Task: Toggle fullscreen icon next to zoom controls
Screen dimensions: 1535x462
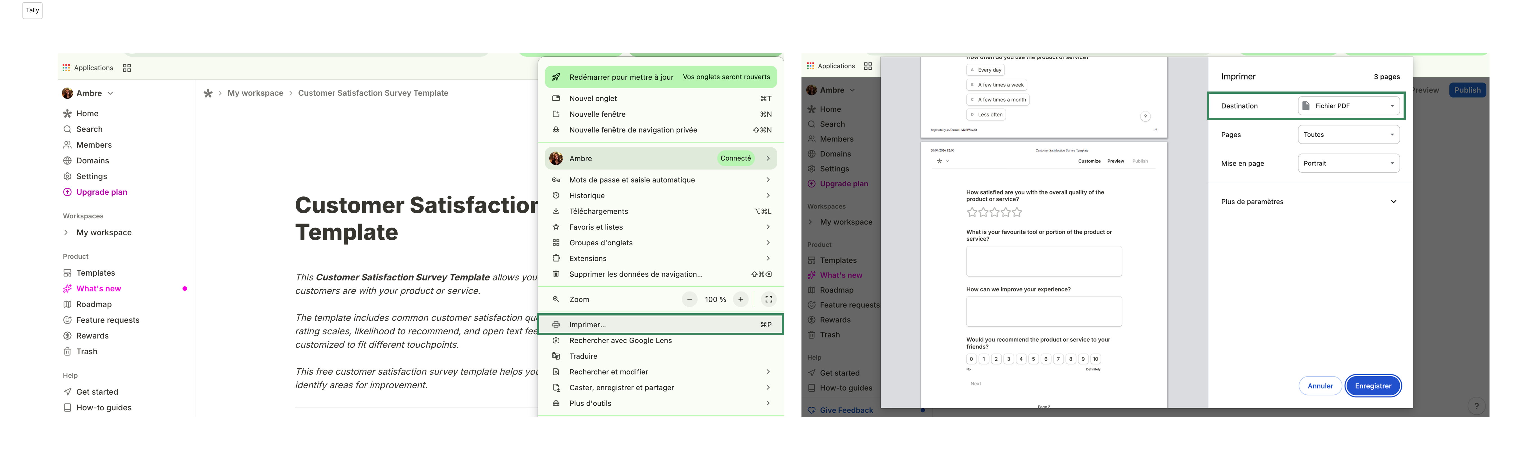Action: pos(769,299)
